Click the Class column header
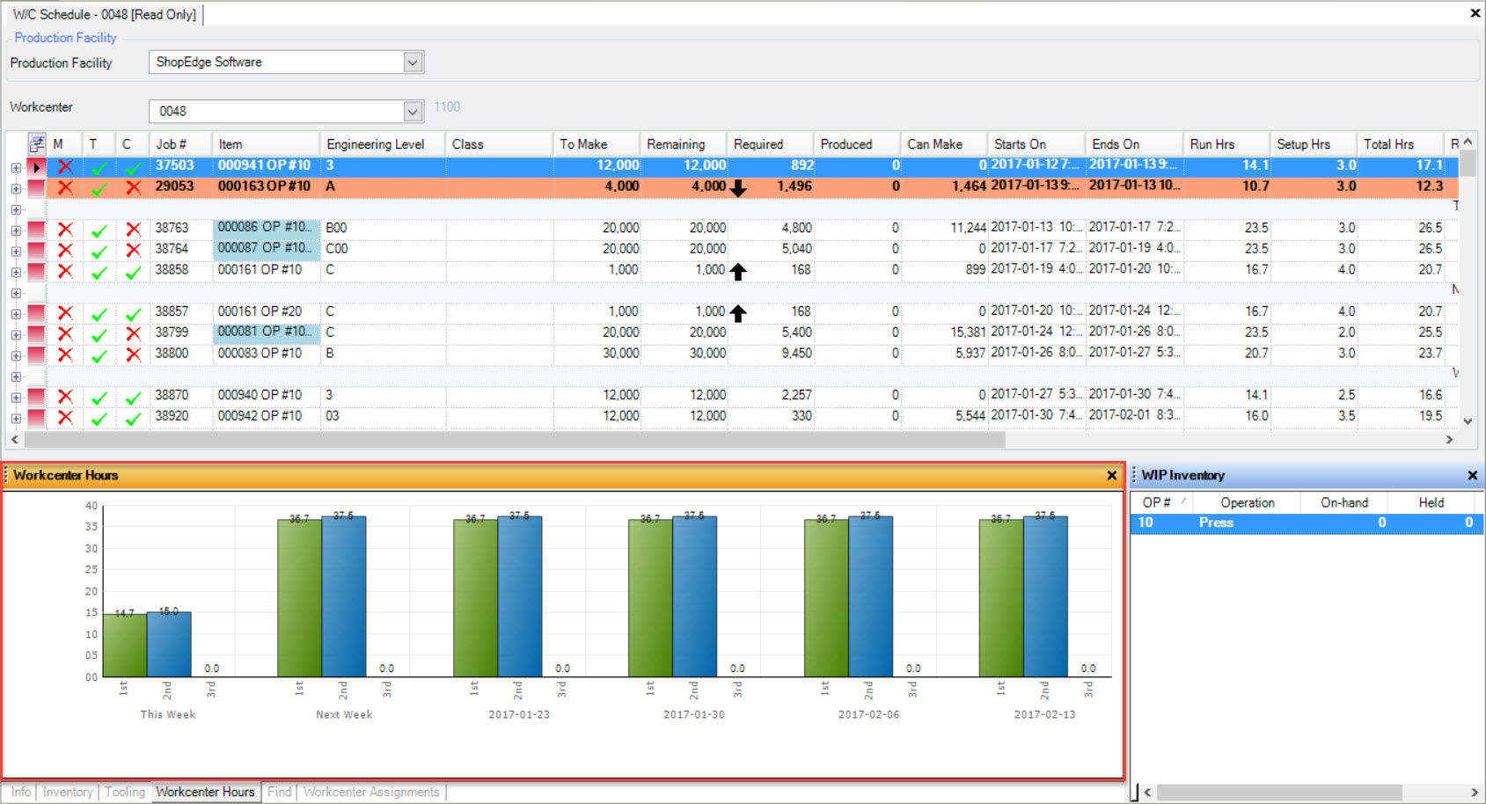Screen dimensions: 1486x804 tap(499, 144)
